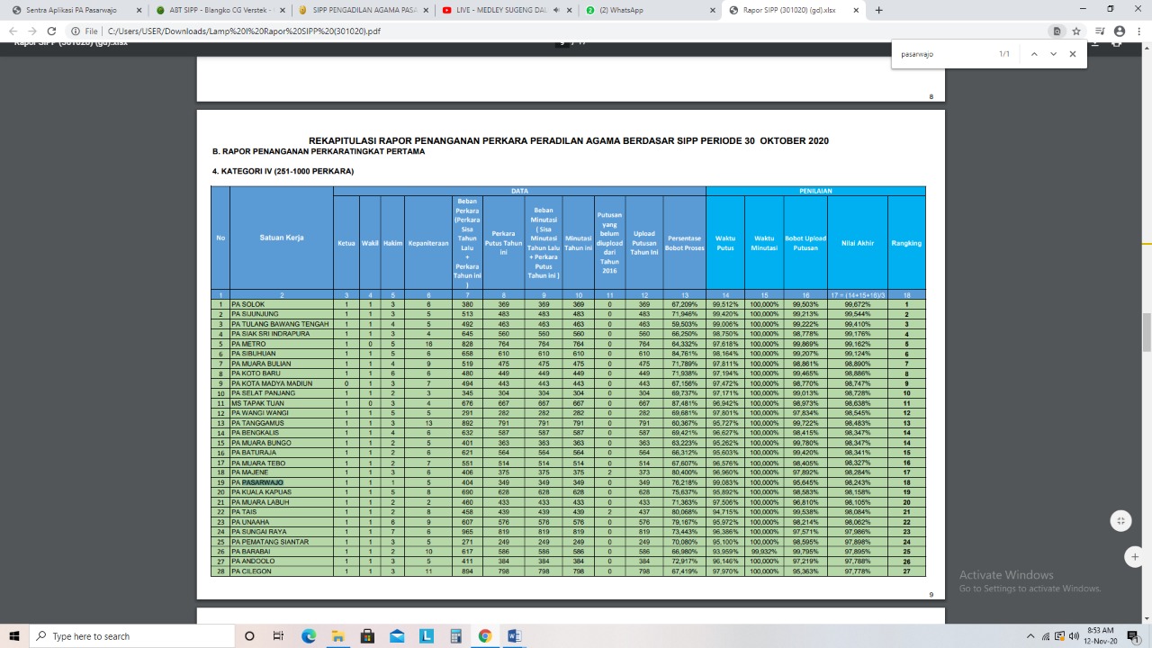Close the find-in-page search bar
Image resolution: width=1152 pixels, height=648 pixels.
pos(1073,54)
